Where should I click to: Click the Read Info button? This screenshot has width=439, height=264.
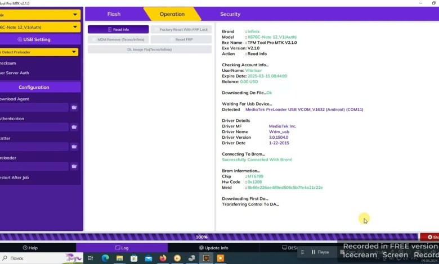coord(118,29)
